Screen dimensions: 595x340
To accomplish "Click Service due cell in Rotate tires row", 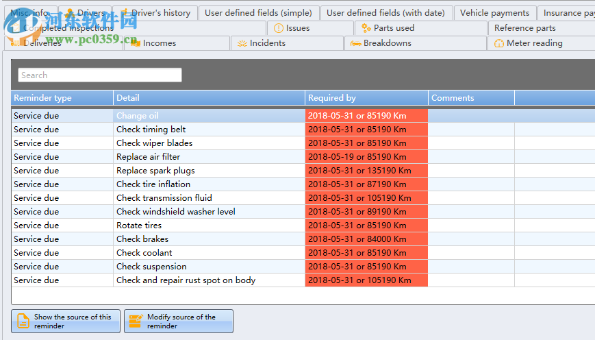I will [62, 225].
